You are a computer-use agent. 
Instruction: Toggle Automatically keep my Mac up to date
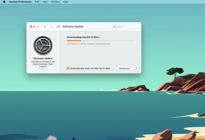tap(68, 68)
